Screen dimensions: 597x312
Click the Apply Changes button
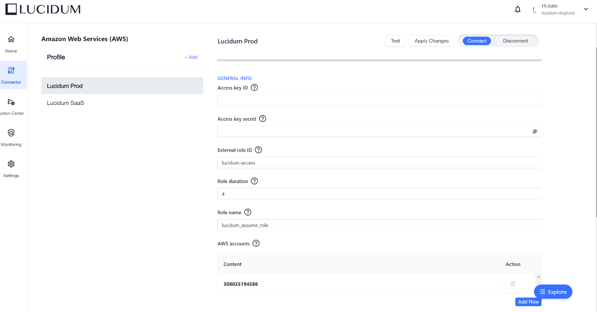pos(431,41)
